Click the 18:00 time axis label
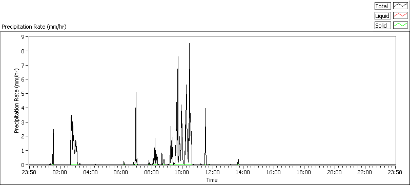410x185 pixels. 304,173
